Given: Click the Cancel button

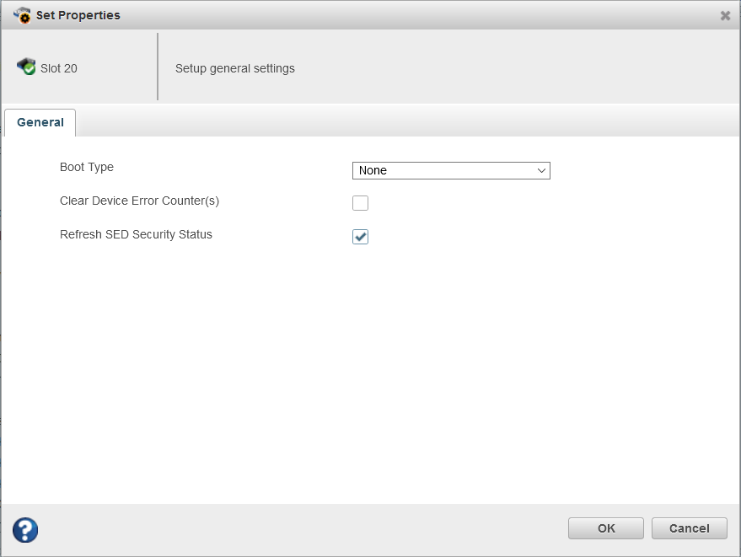Looking at the screenshot, I should click(x=689, y=528).
